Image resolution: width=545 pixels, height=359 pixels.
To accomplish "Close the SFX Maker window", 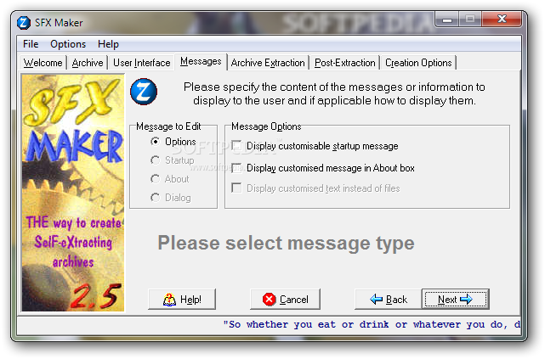I will (502, 19).
